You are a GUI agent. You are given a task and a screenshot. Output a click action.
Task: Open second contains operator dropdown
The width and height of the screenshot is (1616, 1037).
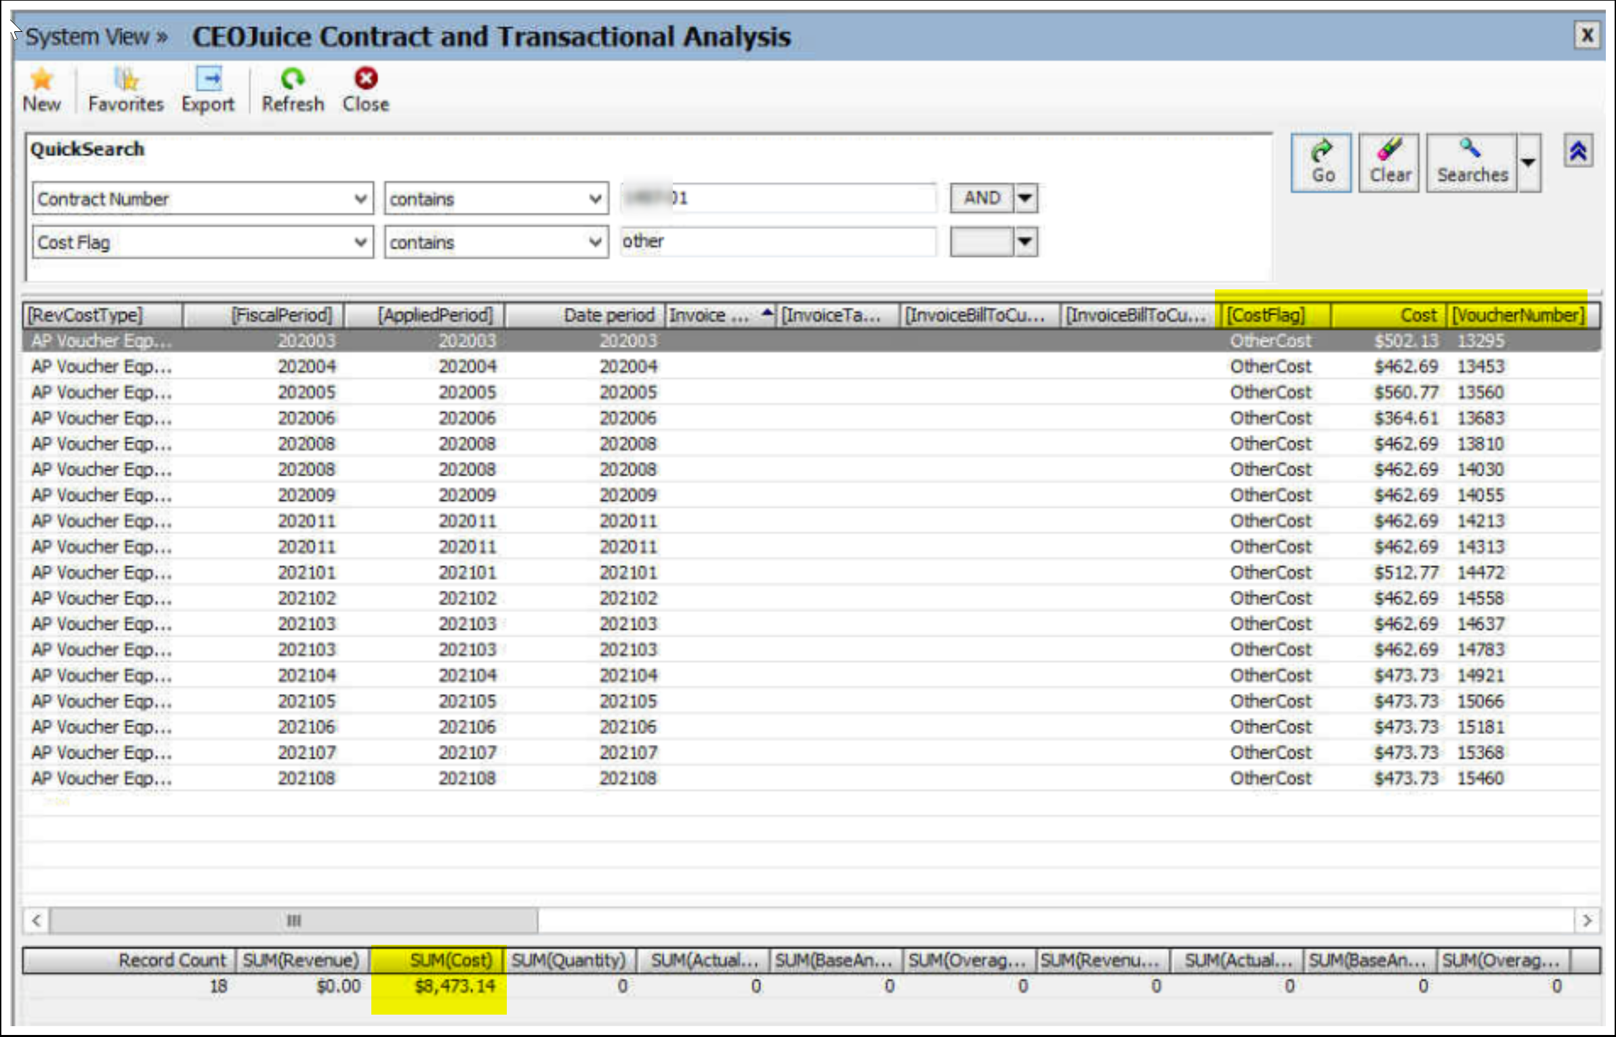(x=595, y=242)
